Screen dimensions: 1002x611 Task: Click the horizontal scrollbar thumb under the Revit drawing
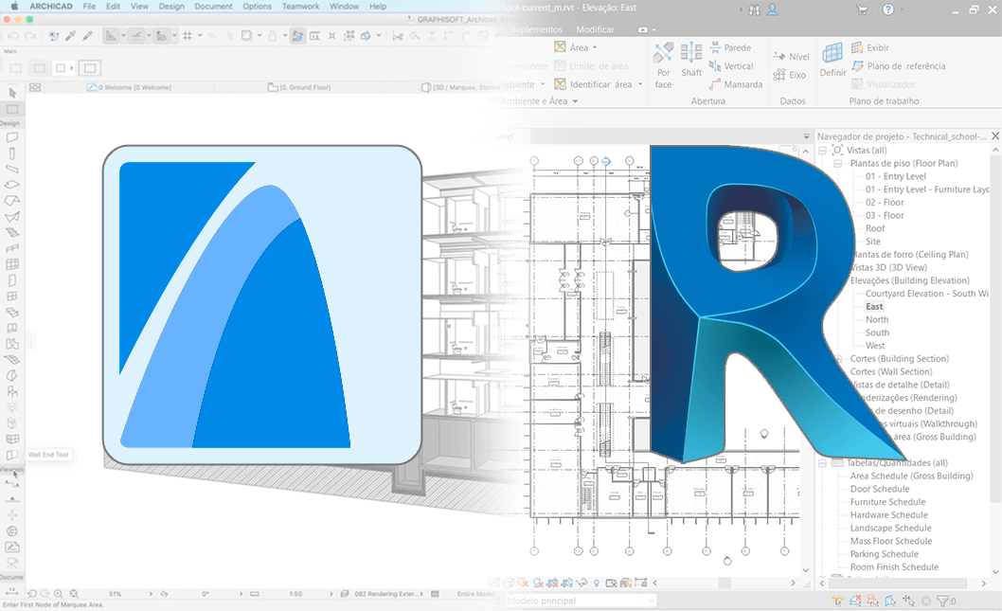[725, 583]
